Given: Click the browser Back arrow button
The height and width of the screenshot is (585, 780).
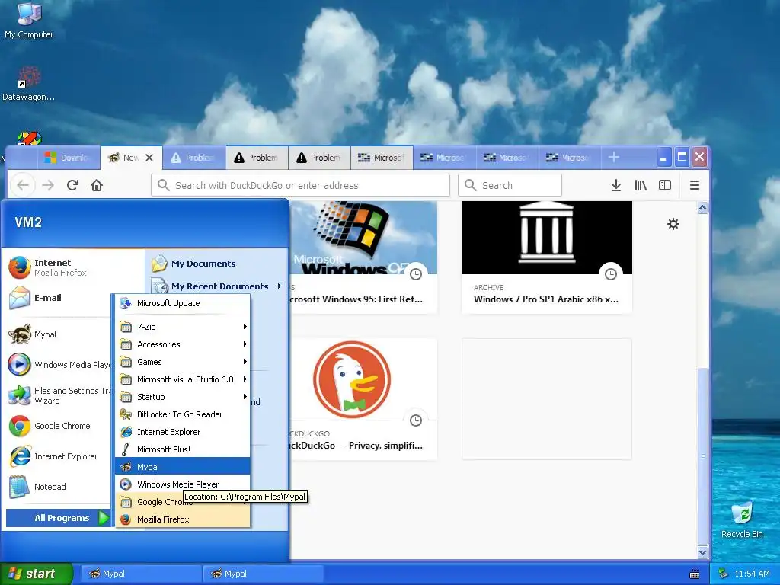Looking at the screenshot, I should tap(23, 185).
